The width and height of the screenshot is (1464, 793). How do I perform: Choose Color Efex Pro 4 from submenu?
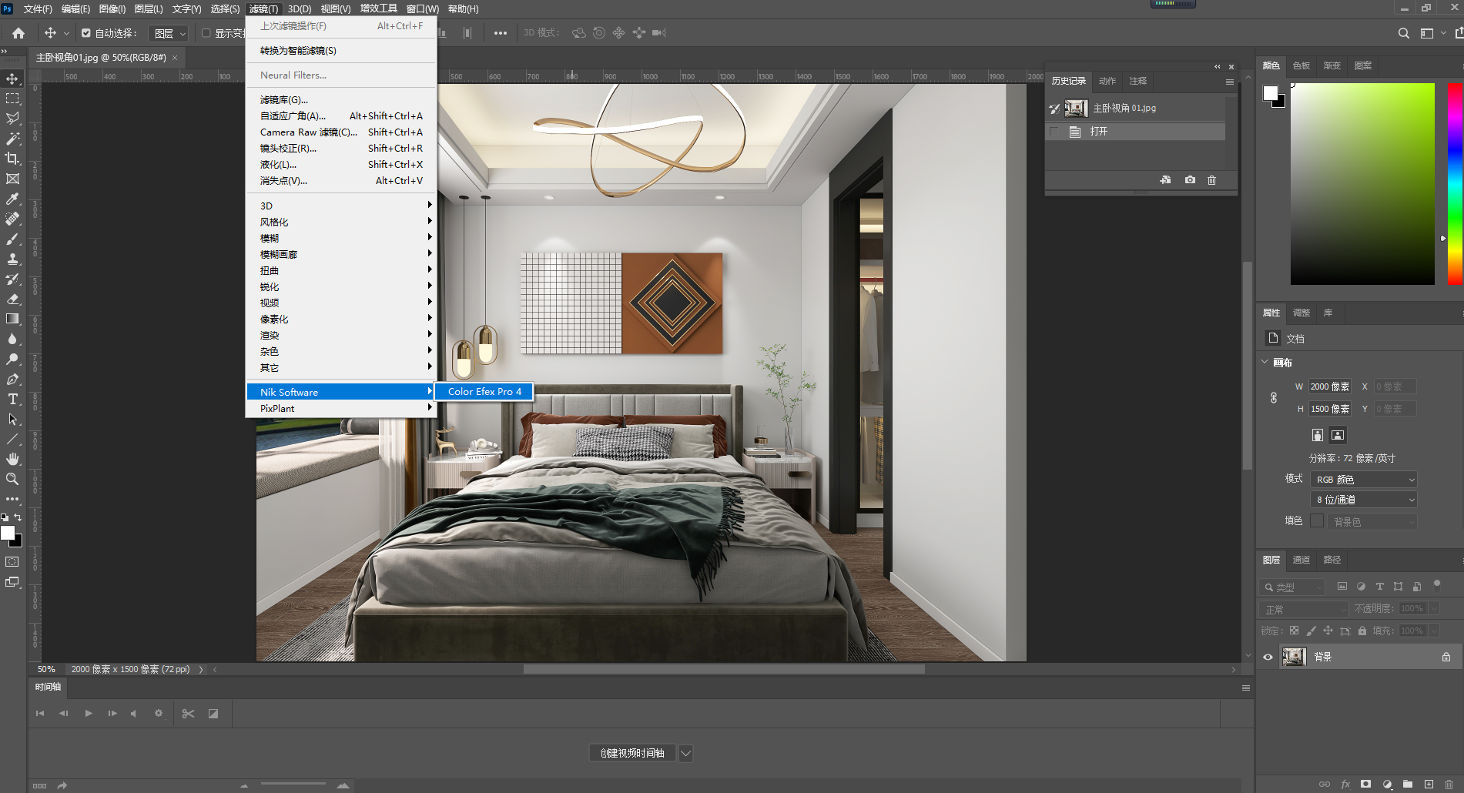click(484, 392)
